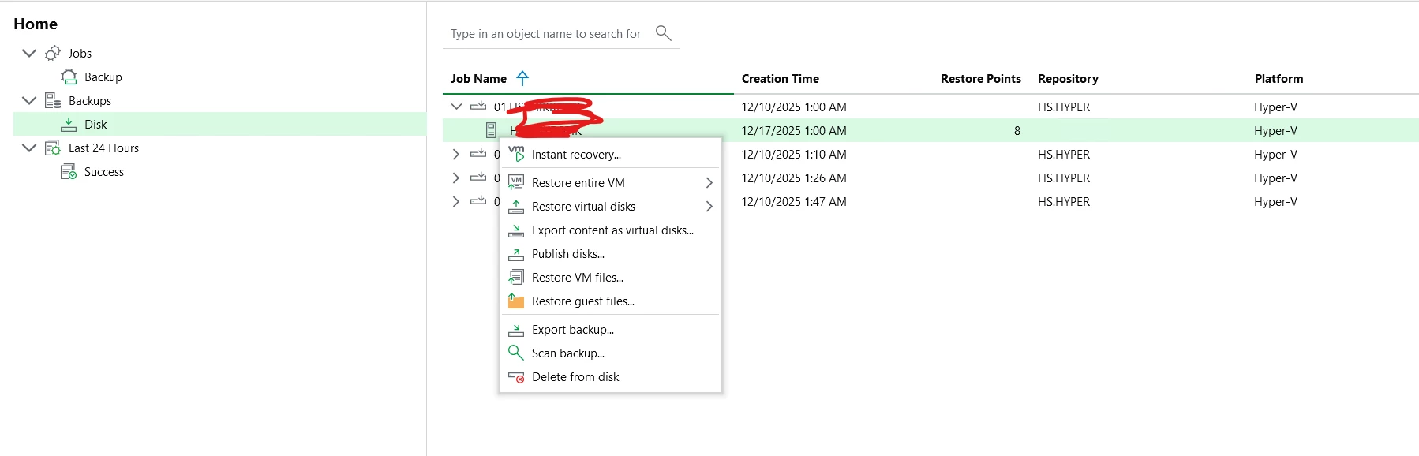Click the Success status icon
The image size is (1419, 456).
[x=69, y=172]
